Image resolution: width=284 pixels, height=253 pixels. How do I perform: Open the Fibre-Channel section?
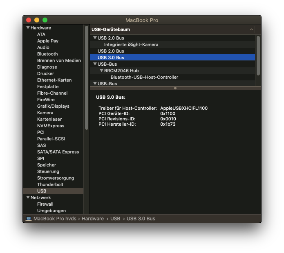click(52, 93)
